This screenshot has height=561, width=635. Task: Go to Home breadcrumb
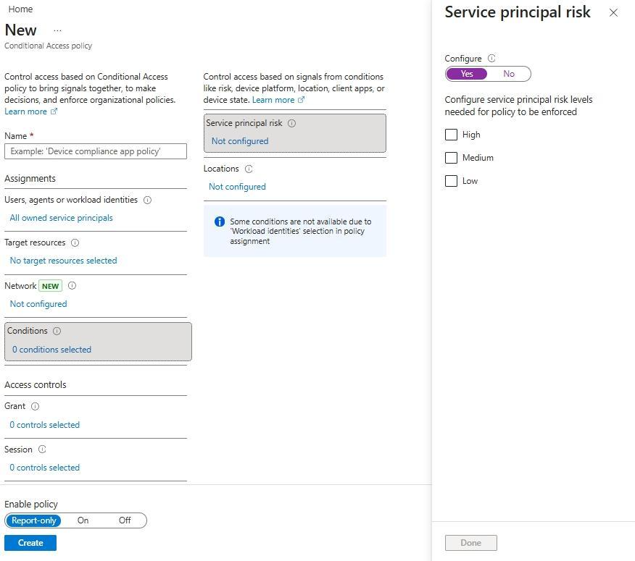20,9
